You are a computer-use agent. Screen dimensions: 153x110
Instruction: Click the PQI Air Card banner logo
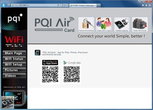click(x=55, y=25)
